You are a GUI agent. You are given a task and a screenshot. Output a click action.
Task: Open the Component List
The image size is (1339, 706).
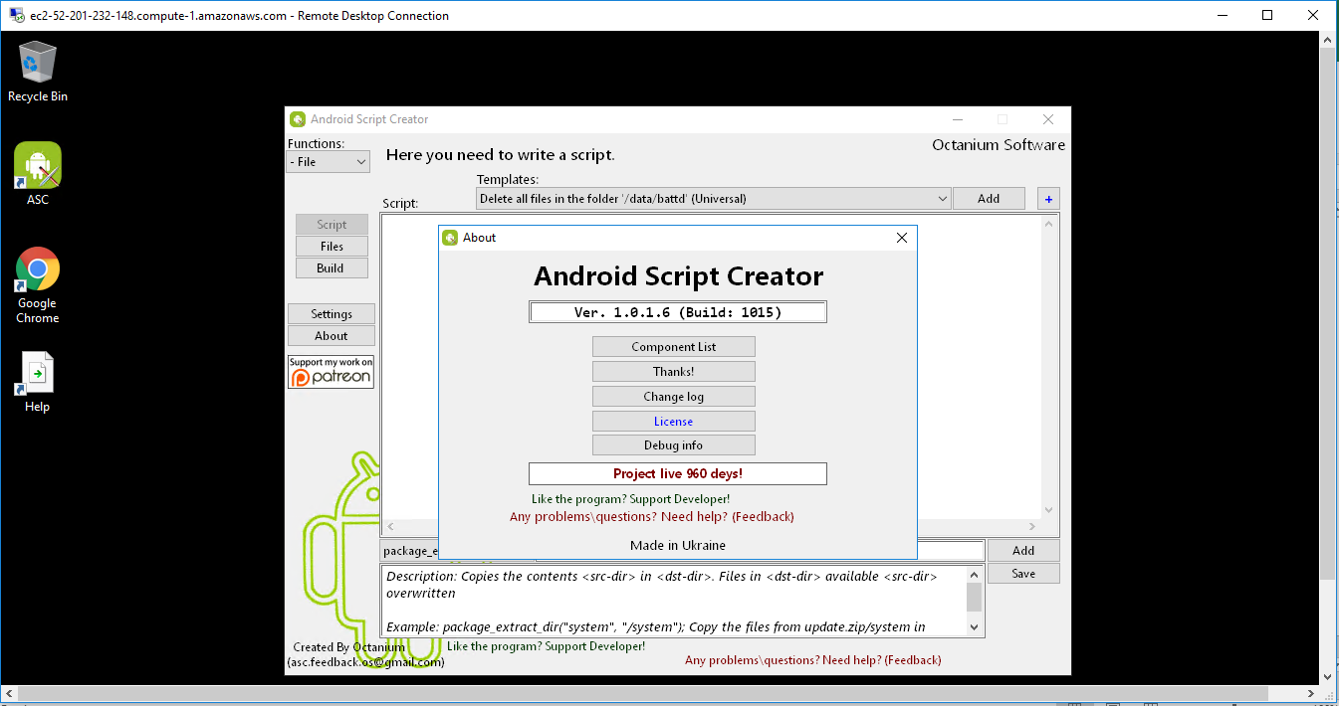click(673, 346)
